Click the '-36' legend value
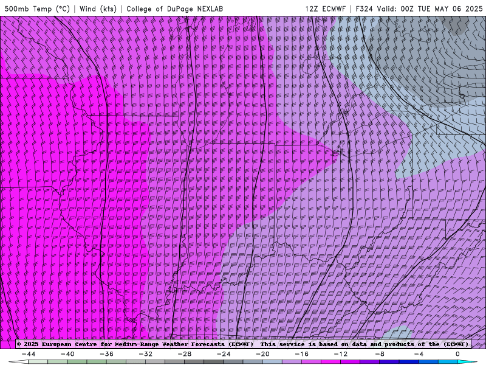 click(x=106, y=354)
